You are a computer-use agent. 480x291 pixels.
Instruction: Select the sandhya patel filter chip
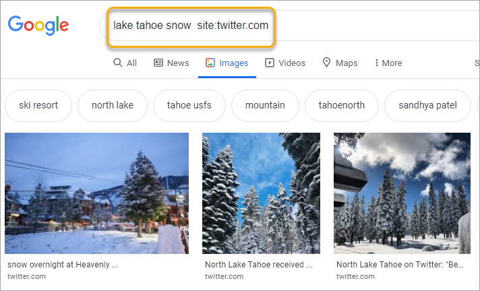point(427,106)
